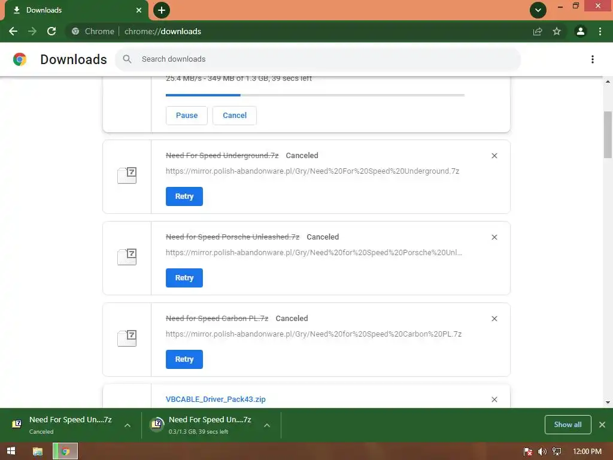613x460 pixels.
Task: Click the strikethrough Need For Speed Underground.7z name
Action: (x=222, y=156)
